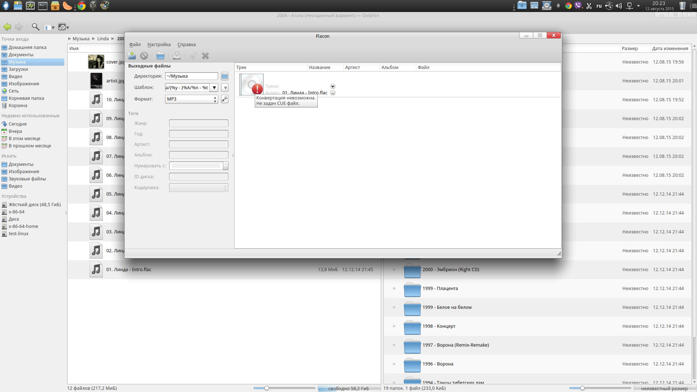Viewport: 697px width, 392px height.
Task: Open the Формат MP3 dropdown
Action: [x=191, y=99]
